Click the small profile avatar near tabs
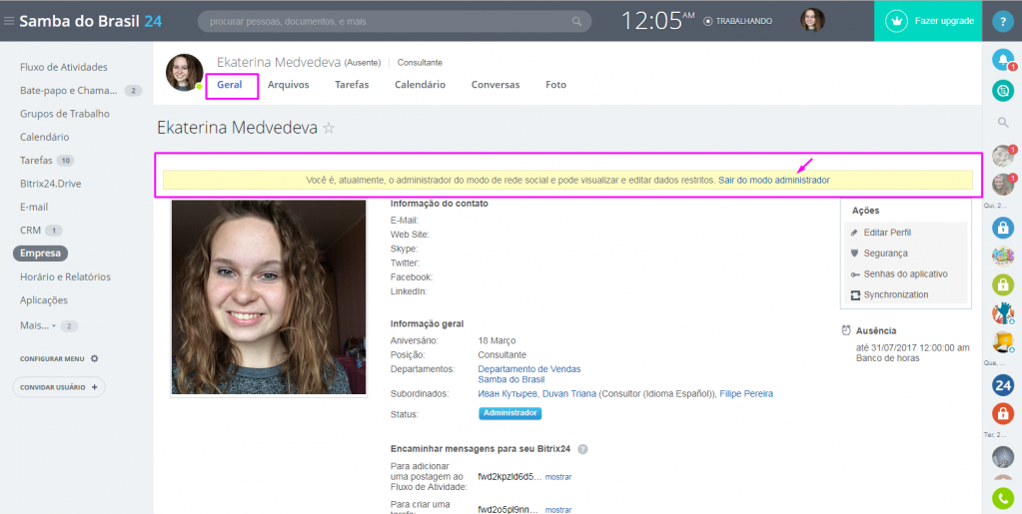 click(185, 72)
